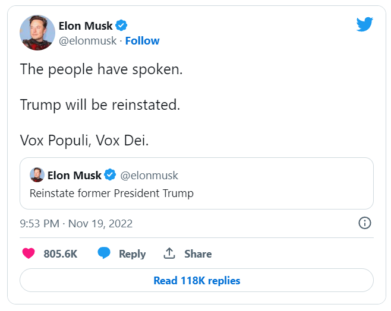Click the 805.6K likes count

coord(61,253)
